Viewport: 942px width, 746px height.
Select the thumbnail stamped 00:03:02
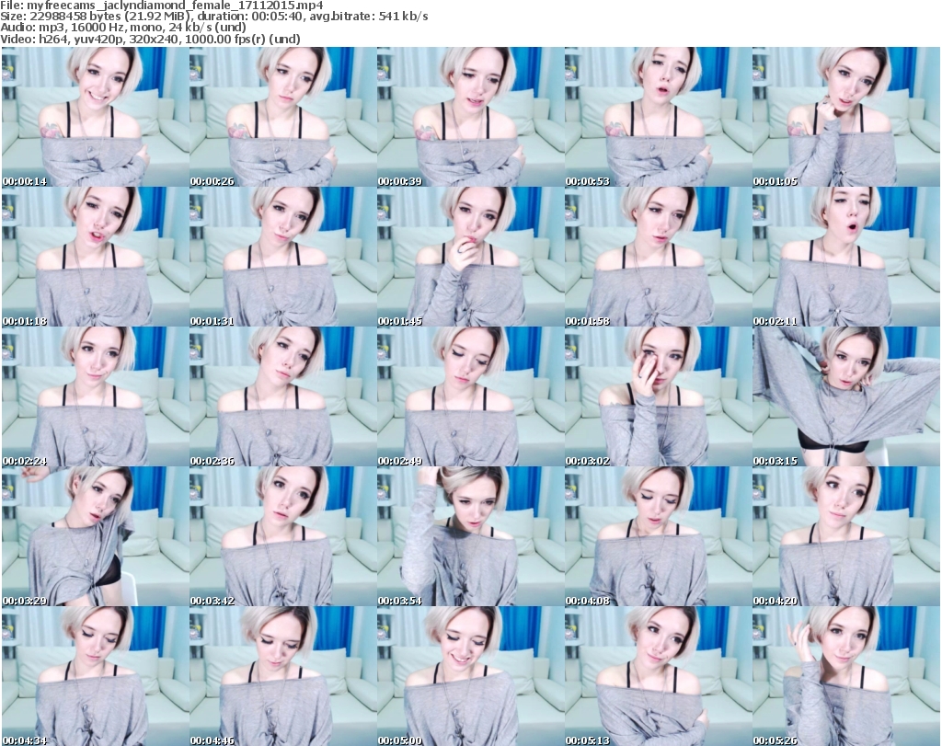pos(658,396)
